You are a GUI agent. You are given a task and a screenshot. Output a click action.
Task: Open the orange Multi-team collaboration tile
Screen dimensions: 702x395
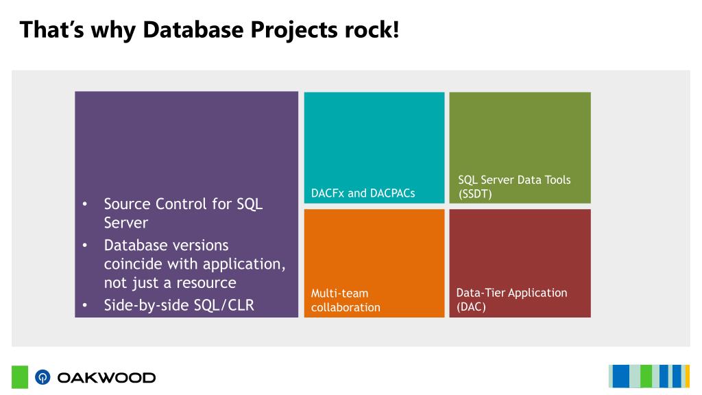click(374, 263)
